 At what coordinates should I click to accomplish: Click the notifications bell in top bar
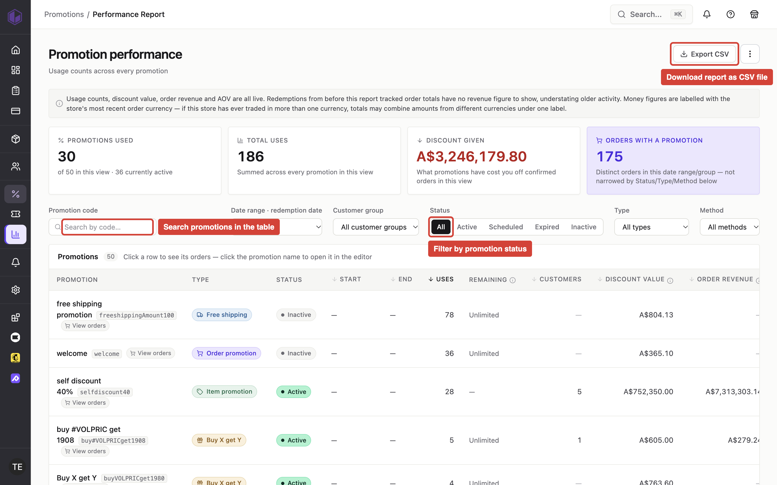pos(707,14)
